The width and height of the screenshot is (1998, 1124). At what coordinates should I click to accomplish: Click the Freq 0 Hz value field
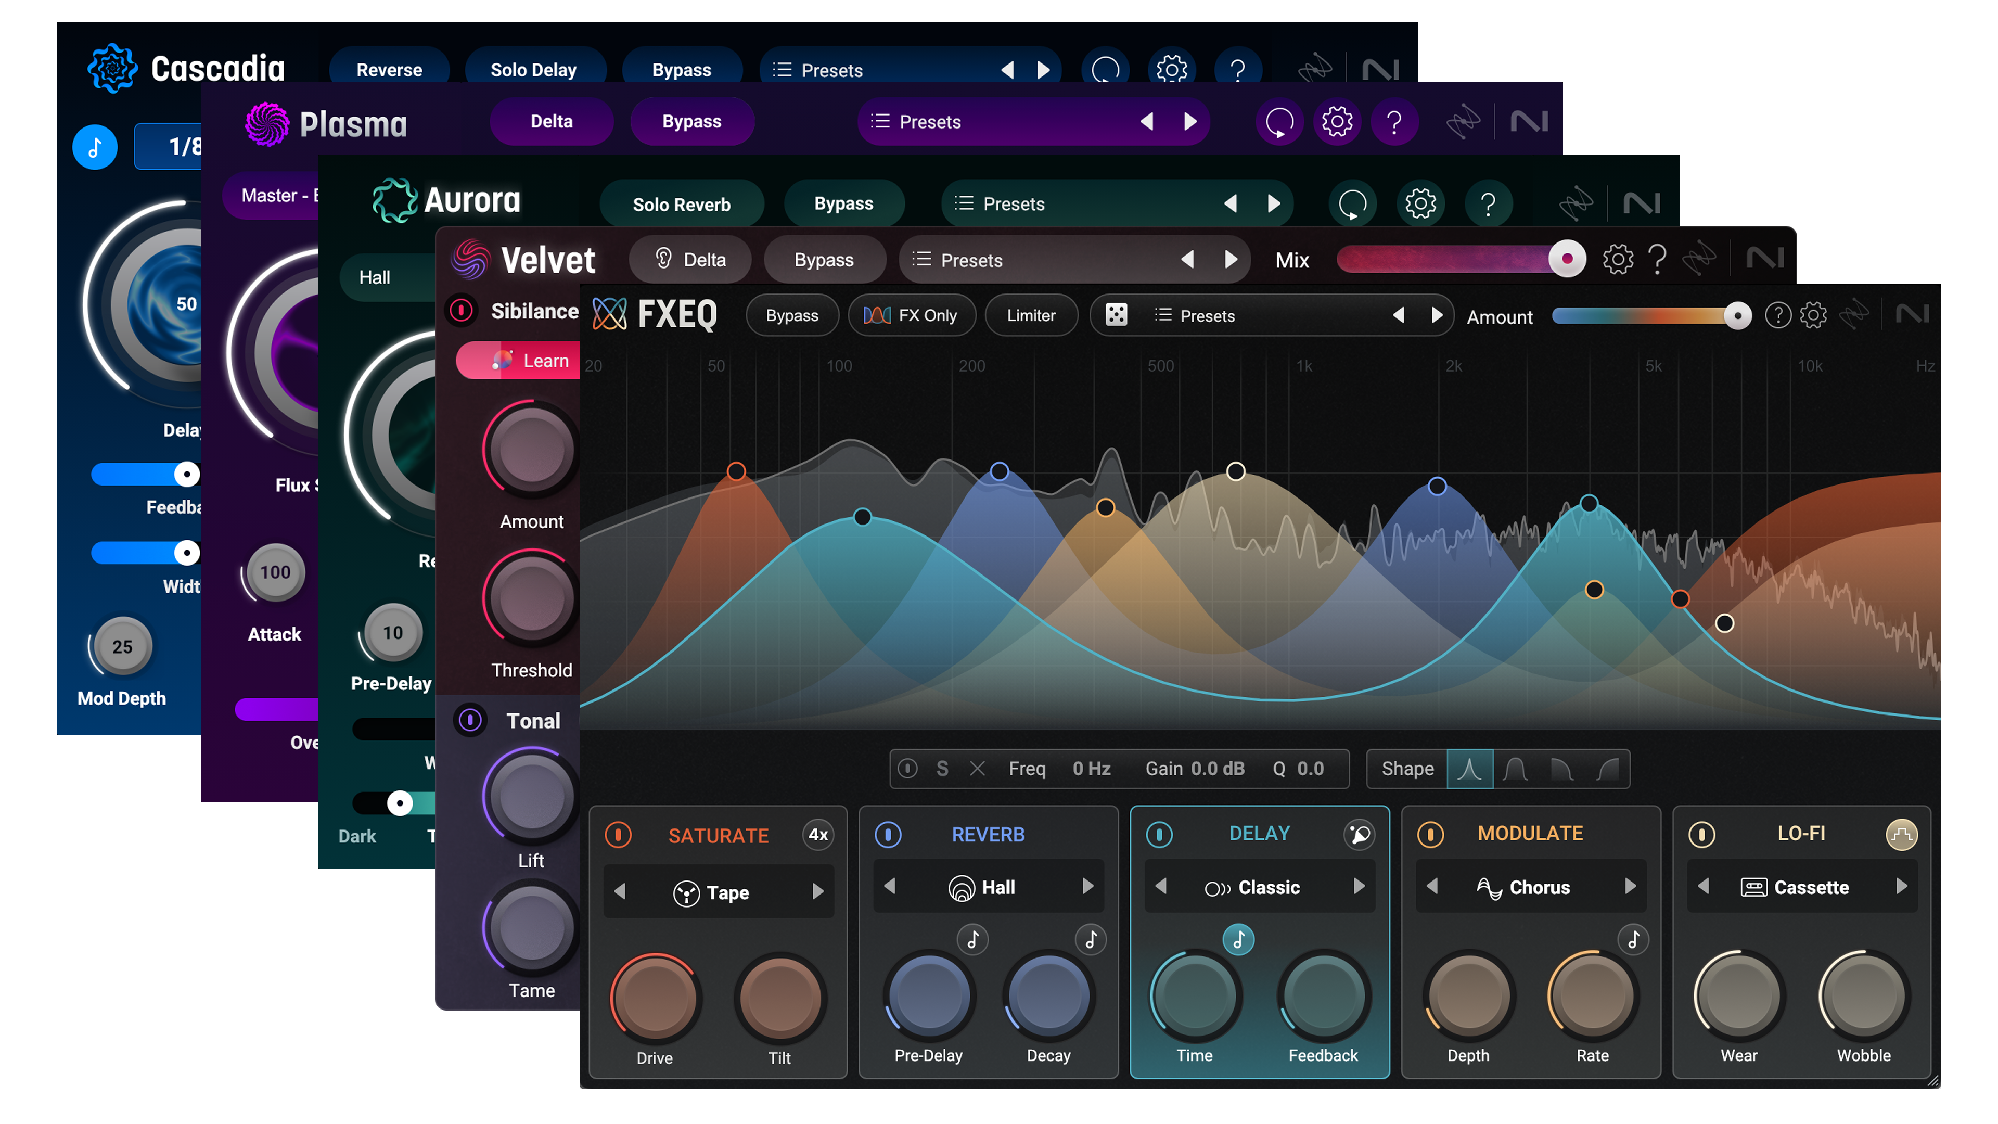pos(1091,769)
